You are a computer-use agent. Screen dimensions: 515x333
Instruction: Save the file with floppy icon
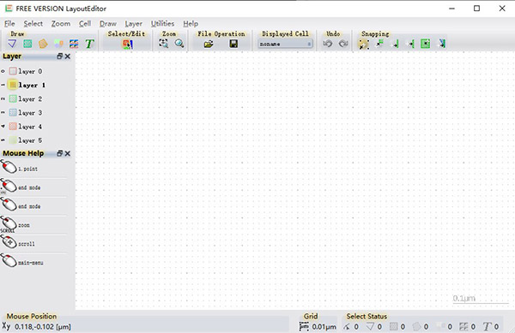coord(233,44)
